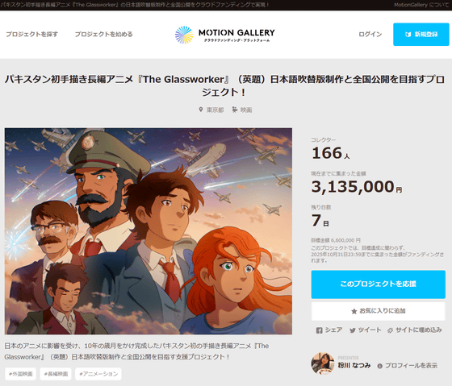Select the #長編映画 tag

(56, 374)
